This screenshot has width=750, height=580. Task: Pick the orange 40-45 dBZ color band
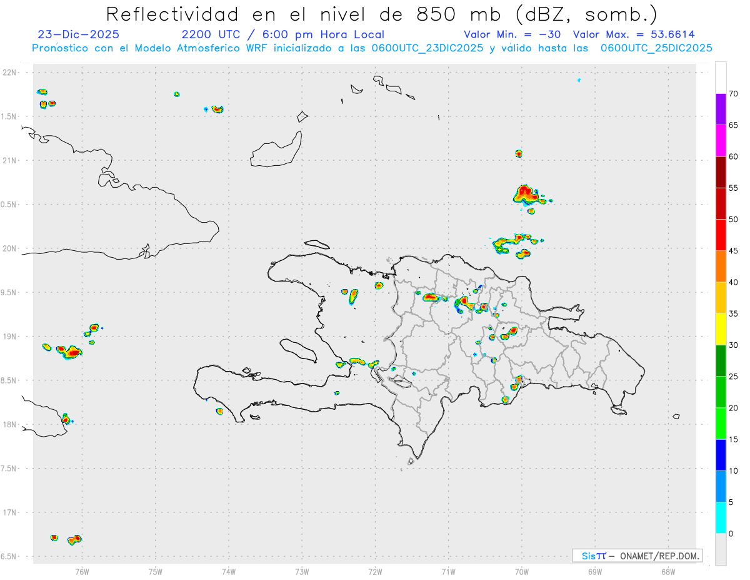(721, 267)
